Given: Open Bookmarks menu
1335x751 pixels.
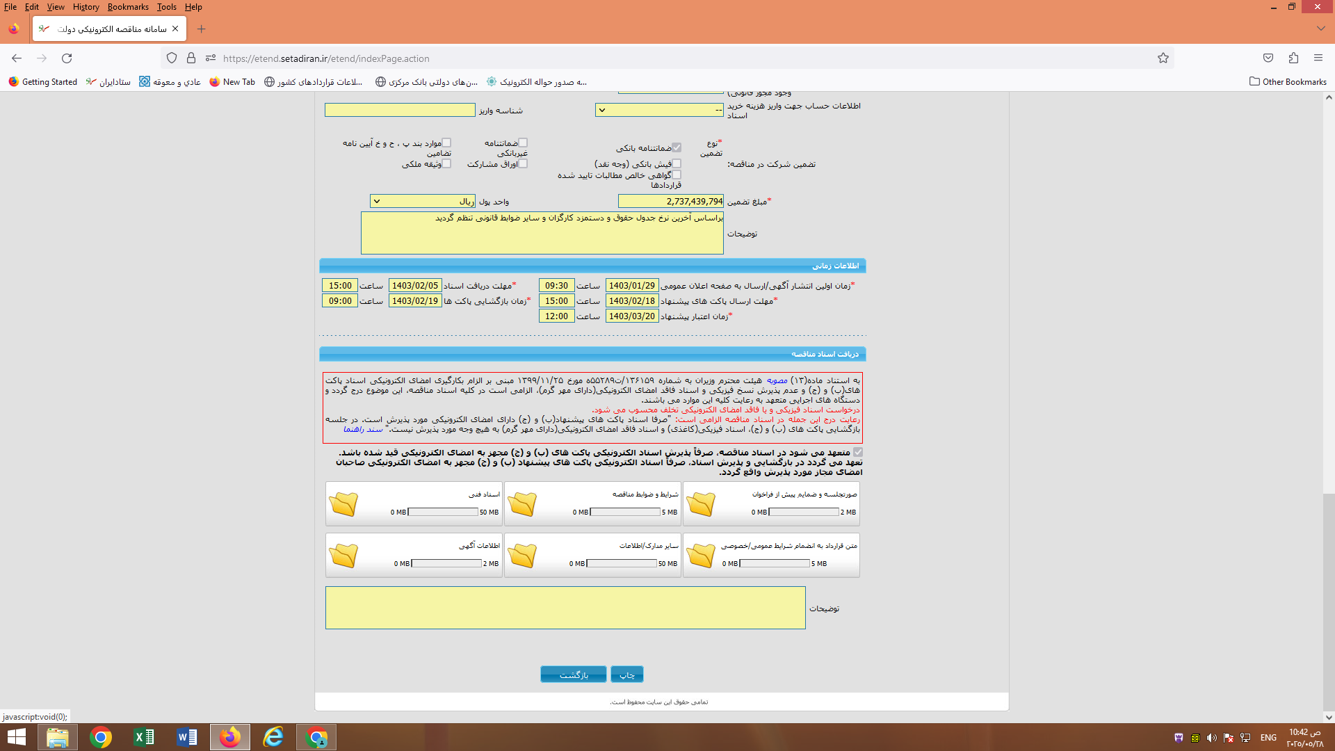Looking at the screenshot, I should tap(128, 7).
